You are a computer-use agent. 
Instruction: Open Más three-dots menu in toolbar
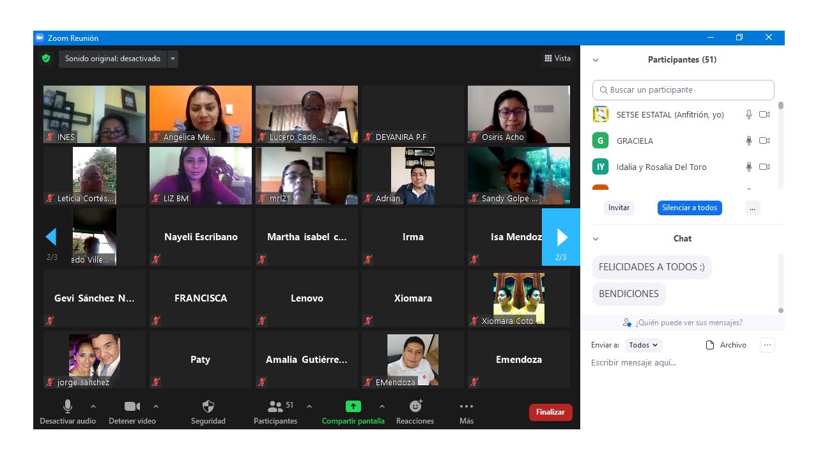click(x=467, y=412)
